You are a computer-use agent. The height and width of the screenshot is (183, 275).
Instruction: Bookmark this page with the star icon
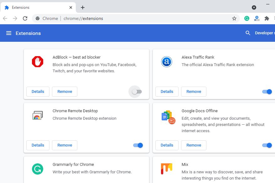click(x=234, y=18)
